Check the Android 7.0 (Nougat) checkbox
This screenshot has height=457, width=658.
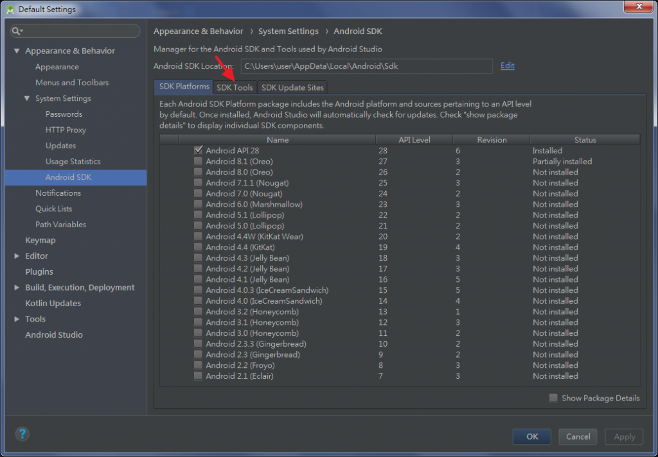point(198,193)
